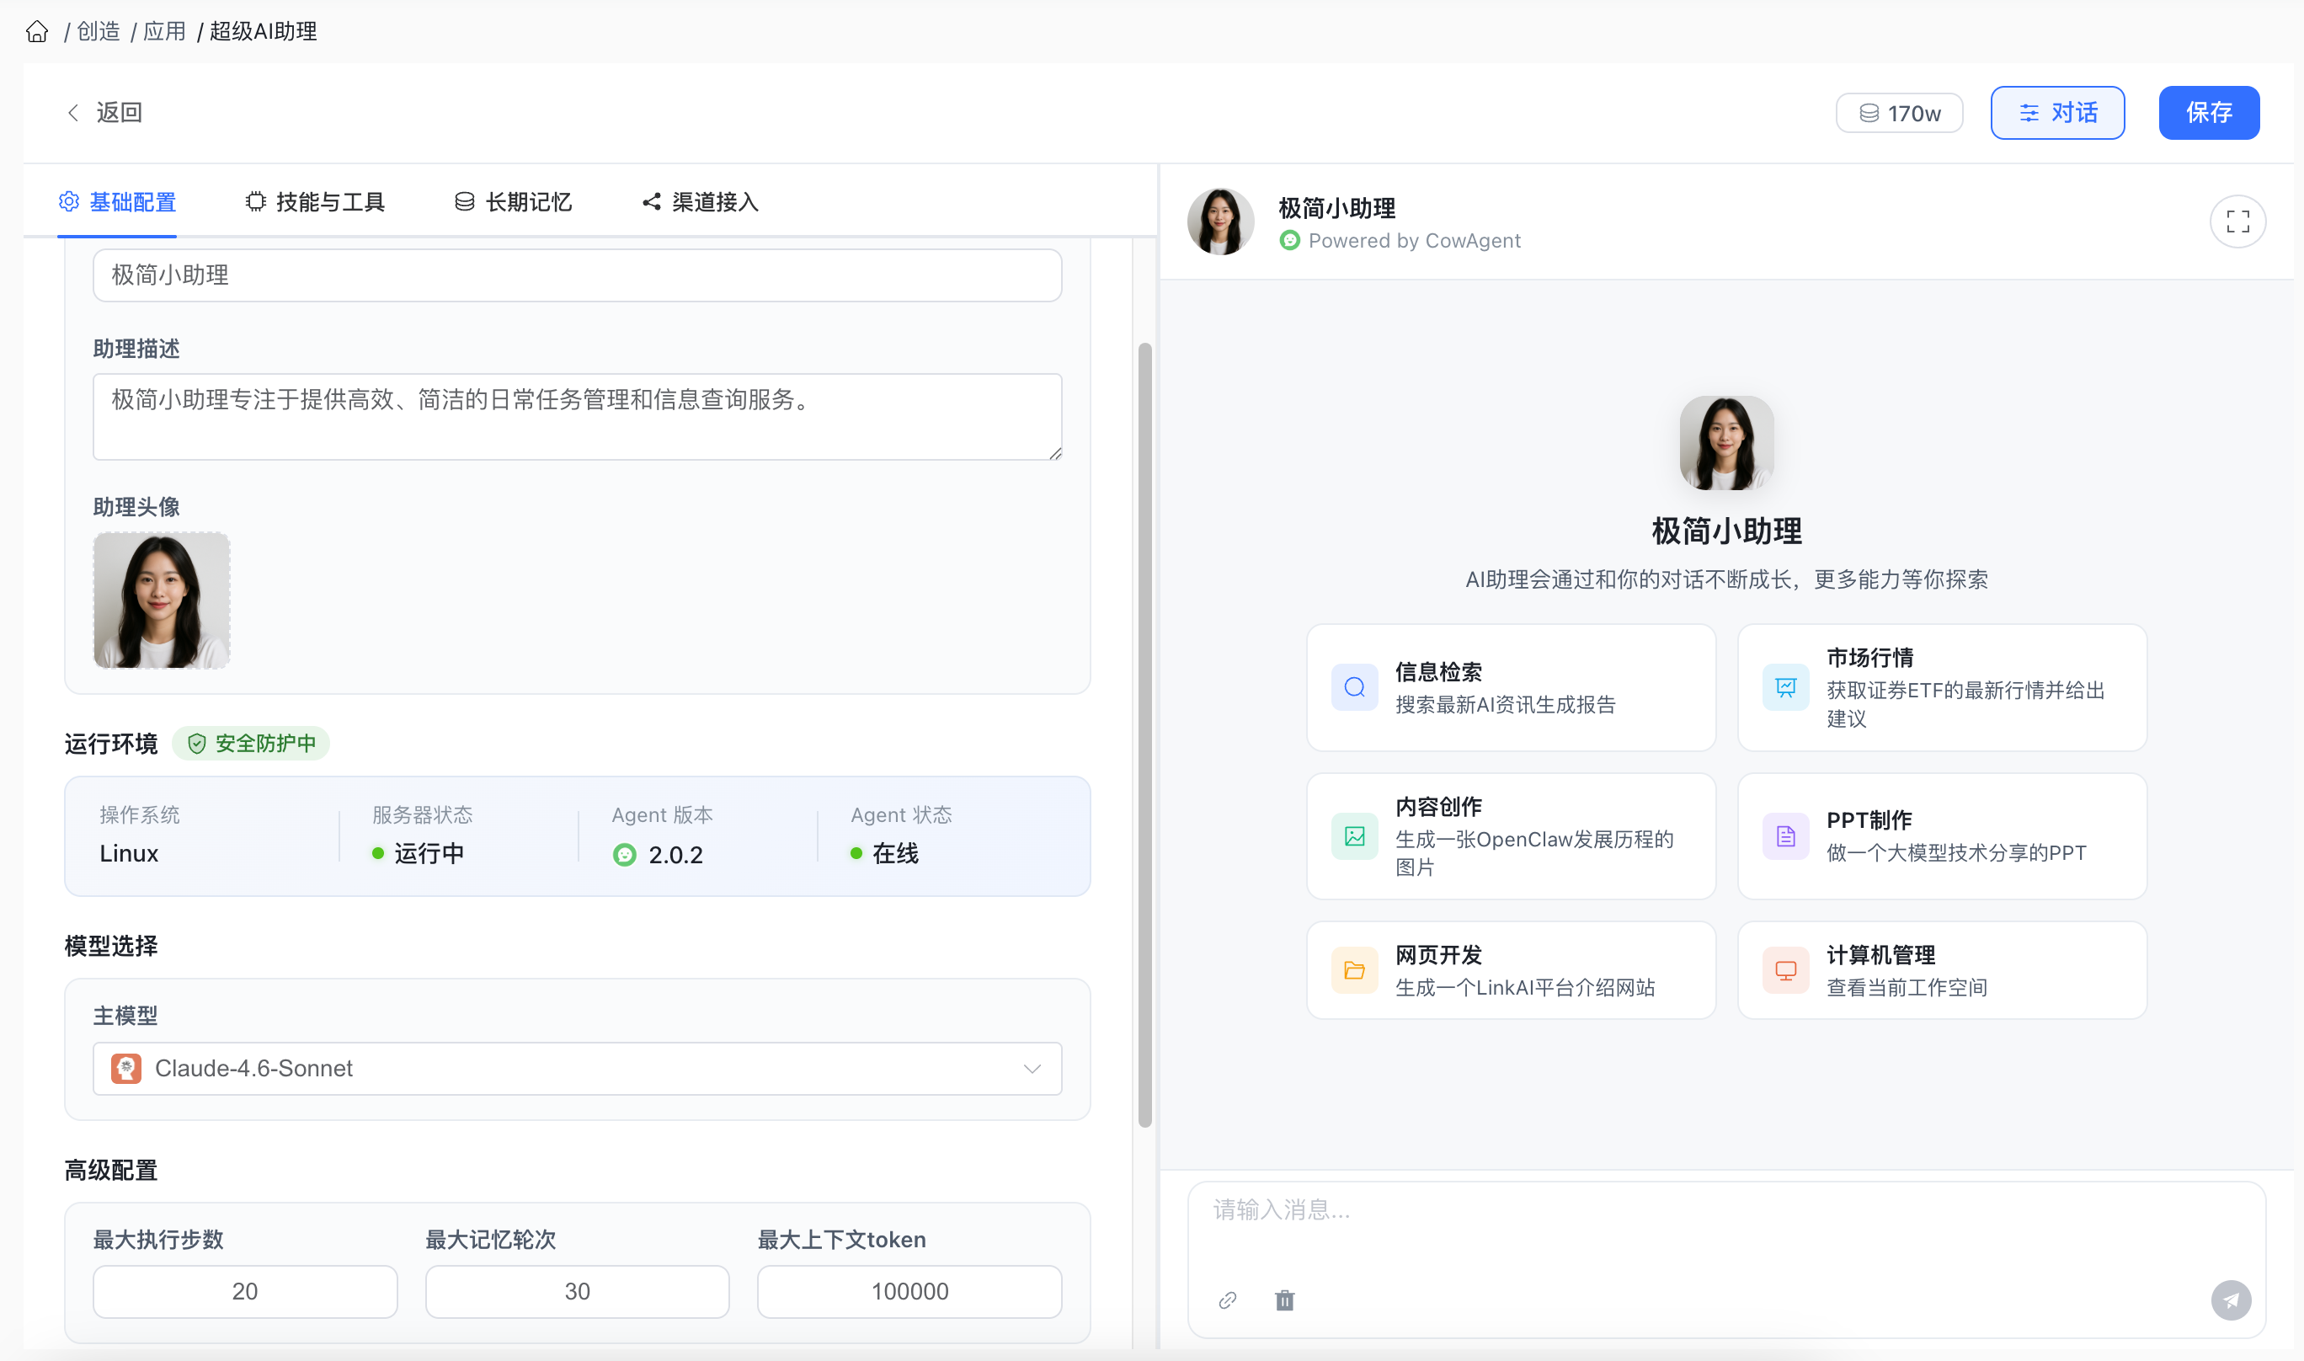Clear chat history with the trash icon
Screen dimensions: 2304x1361
click(1283, 1300)
